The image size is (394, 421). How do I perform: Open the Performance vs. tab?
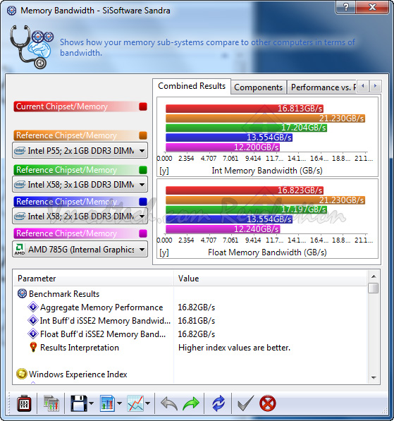pyautogui.click(x=322, y=87)
